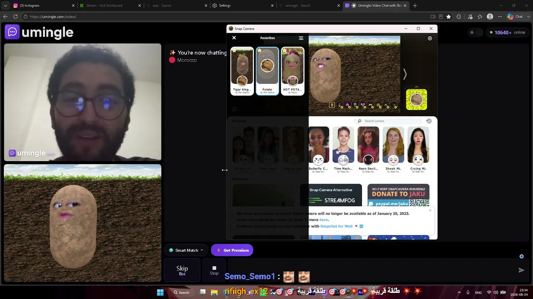
Task: Click the Umingle logo in header
Action: tap(40, 32)
